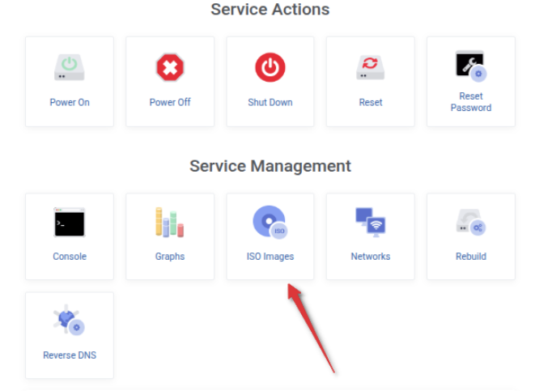This screenshot has width=552, height=391.
Task: Click the Rebuild text link
Action: [x=471, y=257]
